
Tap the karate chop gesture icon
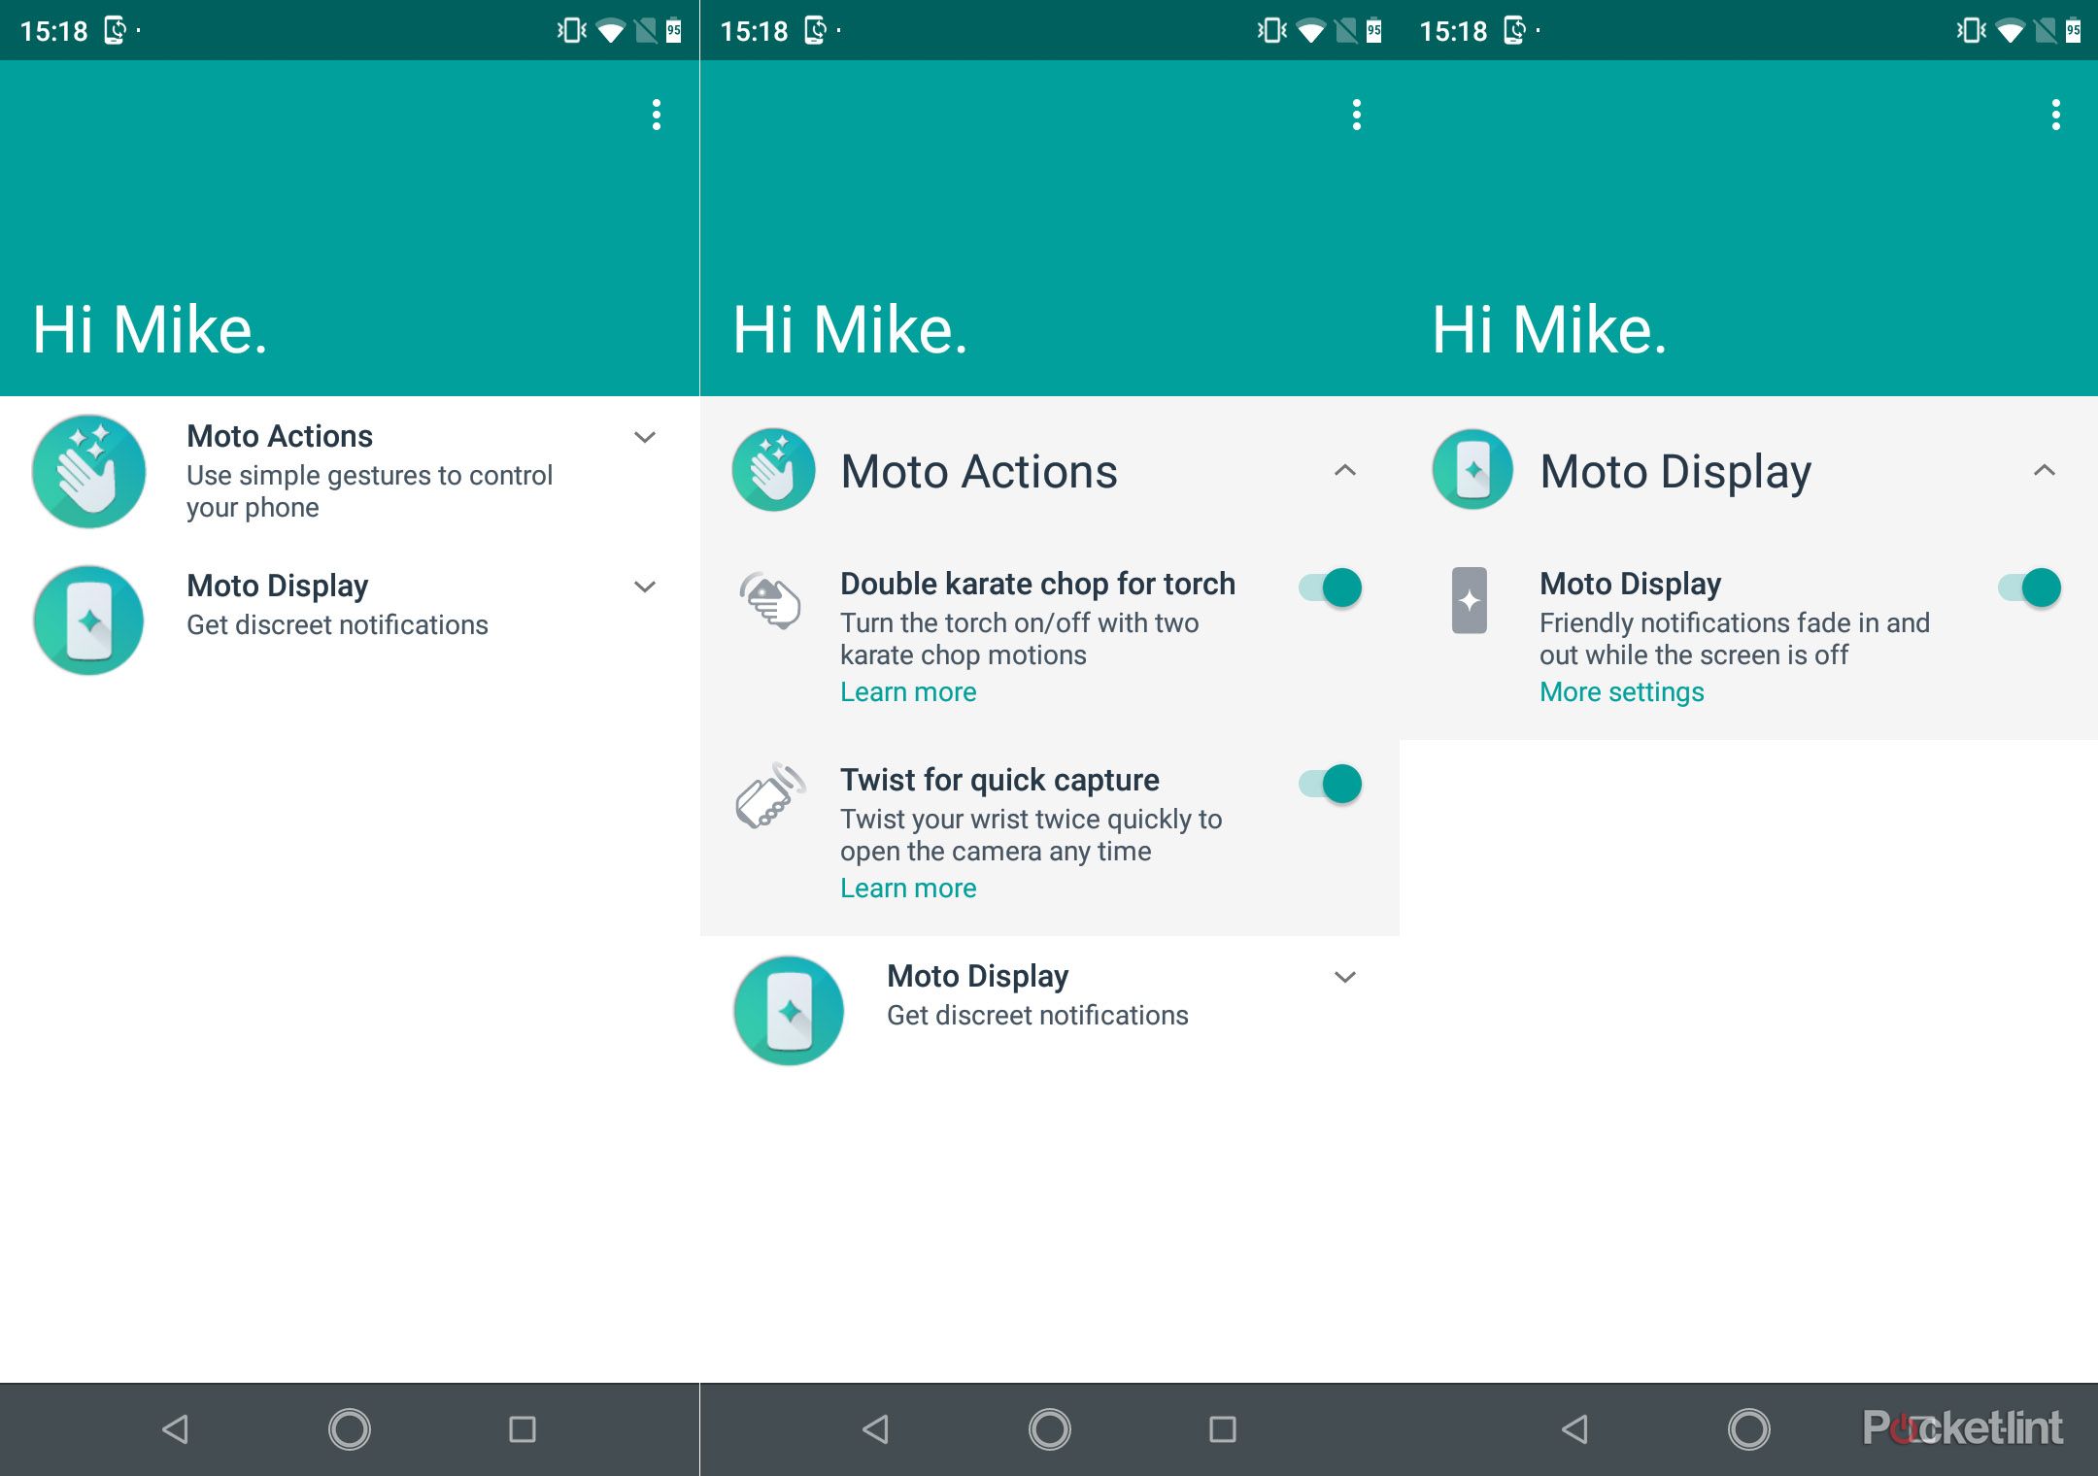click(771, 600)
